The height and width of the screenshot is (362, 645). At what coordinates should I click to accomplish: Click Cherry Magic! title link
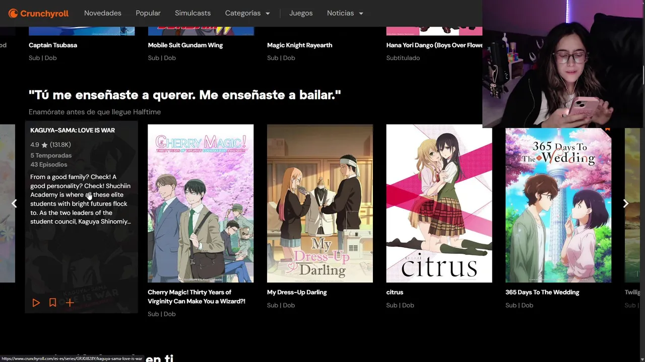(197, 297)
